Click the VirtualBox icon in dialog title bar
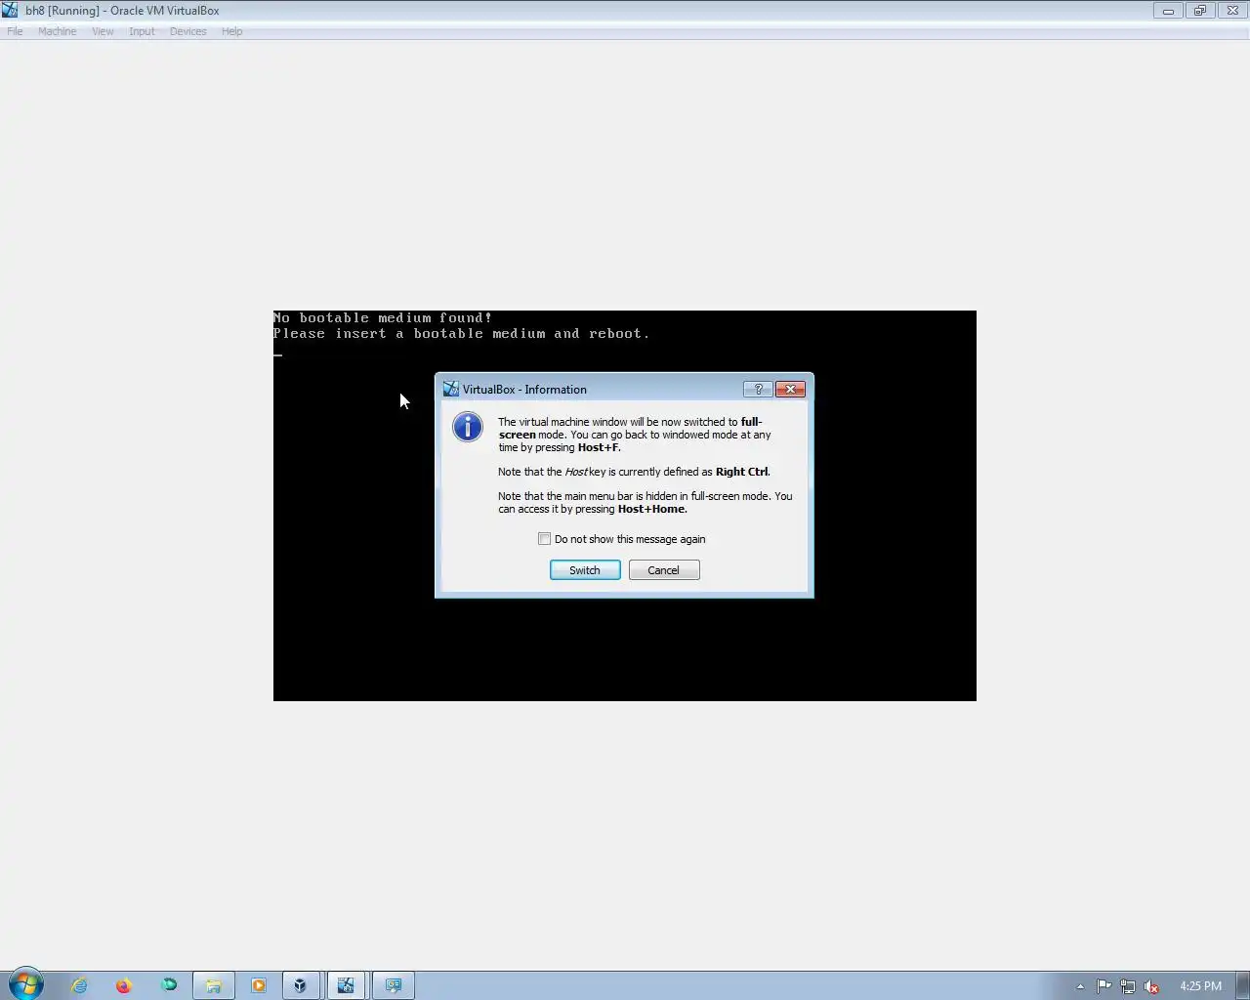The image size is (1250, 1000). (451, 389)
